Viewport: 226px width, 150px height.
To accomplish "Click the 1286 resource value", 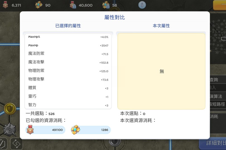I will pyautogui.click(x=105, y=130).
